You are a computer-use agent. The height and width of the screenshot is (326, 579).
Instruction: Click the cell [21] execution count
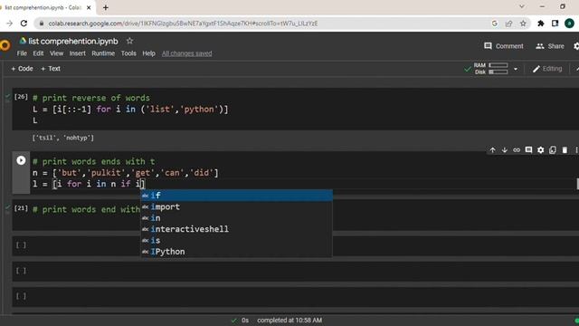point(21,208)
